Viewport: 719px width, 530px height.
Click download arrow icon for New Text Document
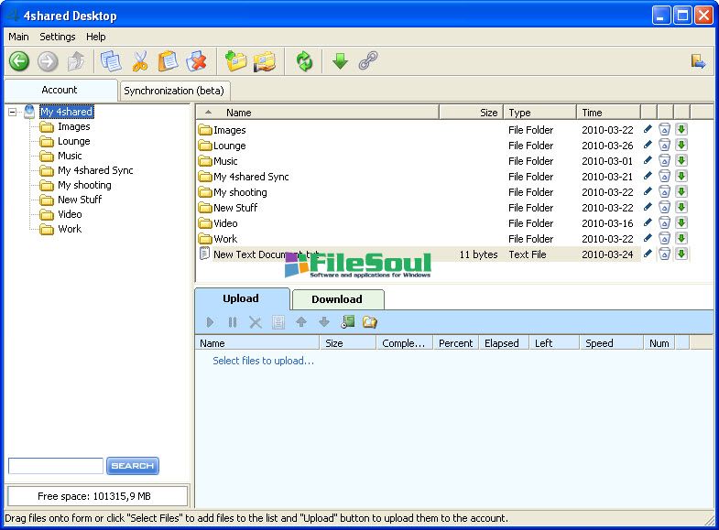(x=681, y=254)
